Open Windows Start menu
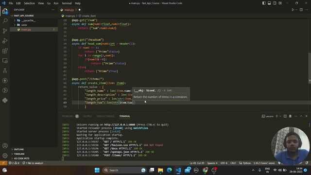This screenshot has height=175, width=311. click(97, 170)
